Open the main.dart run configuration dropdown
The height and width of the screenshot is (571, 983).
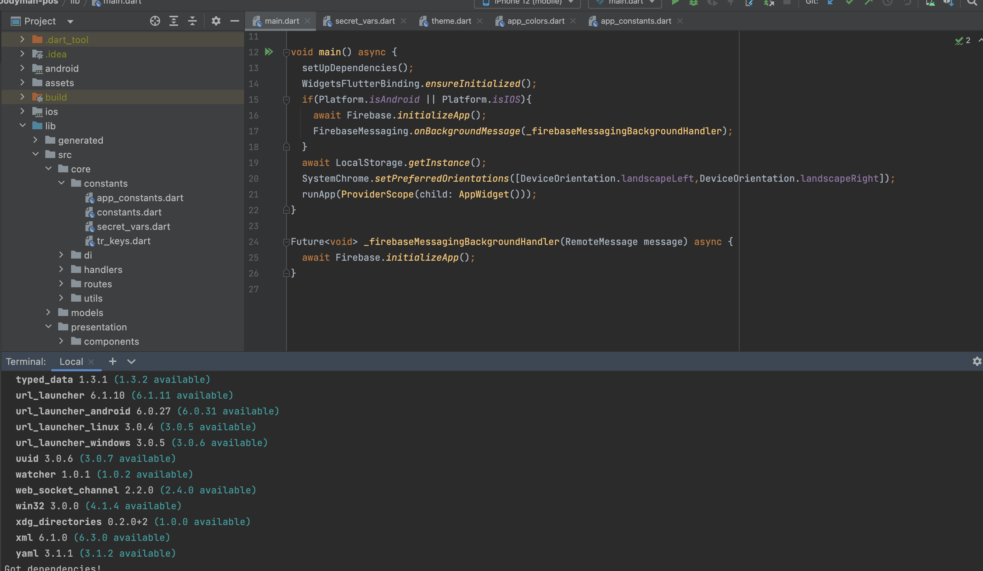(x=625, y=3)
